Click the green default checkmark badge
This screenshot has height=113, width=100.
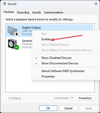click(17, 47)
